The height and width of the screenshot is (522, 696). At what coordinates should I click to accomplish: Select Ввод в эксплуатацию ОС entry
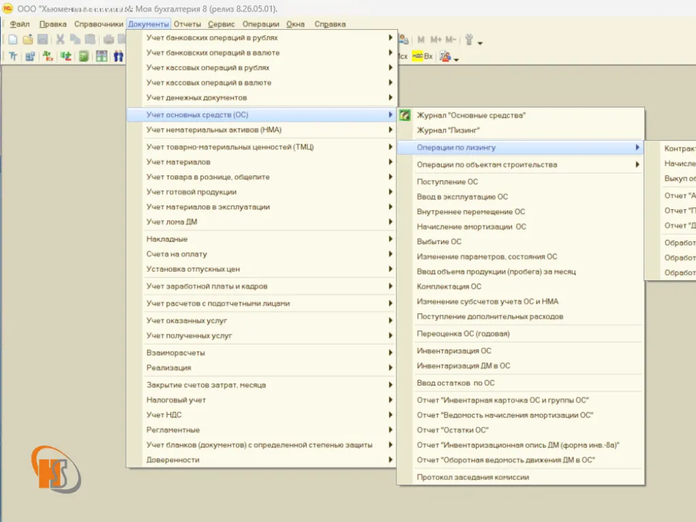click(x=520, y=197)
